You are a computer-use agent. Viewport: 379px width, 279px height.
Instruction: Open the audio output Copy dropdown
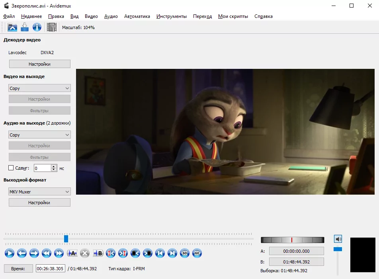pos(39,135)
